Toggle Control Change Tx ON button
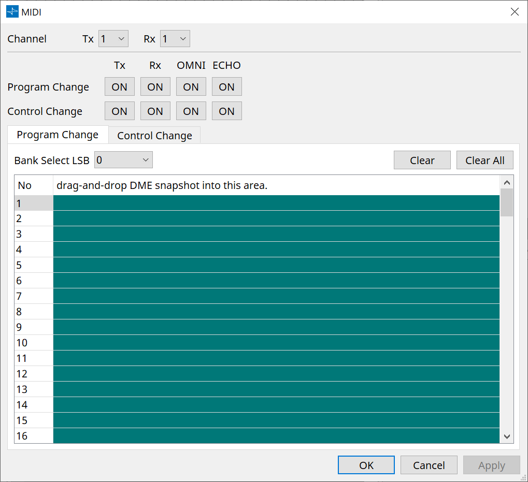Viewport: 528px width, 482px height. 119,111
